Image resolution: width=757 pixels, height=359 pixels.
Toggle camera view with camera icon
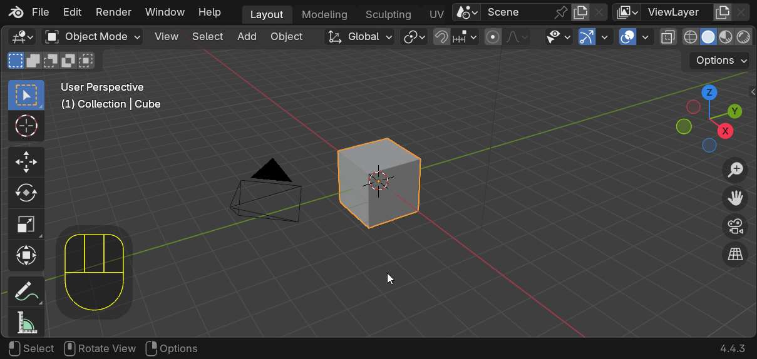[x=735, y=226]
